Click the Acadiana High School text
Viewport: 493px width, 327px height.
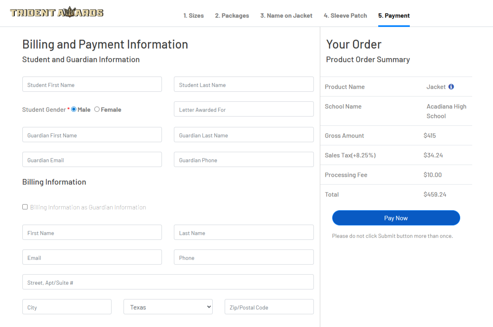coord(447,111)
